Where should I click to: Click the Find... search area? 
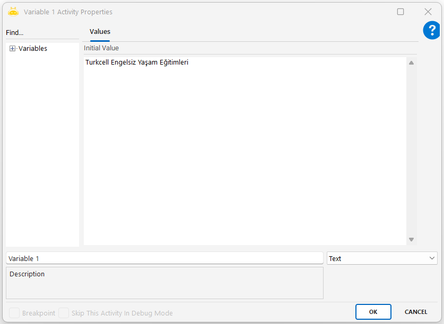15,33
